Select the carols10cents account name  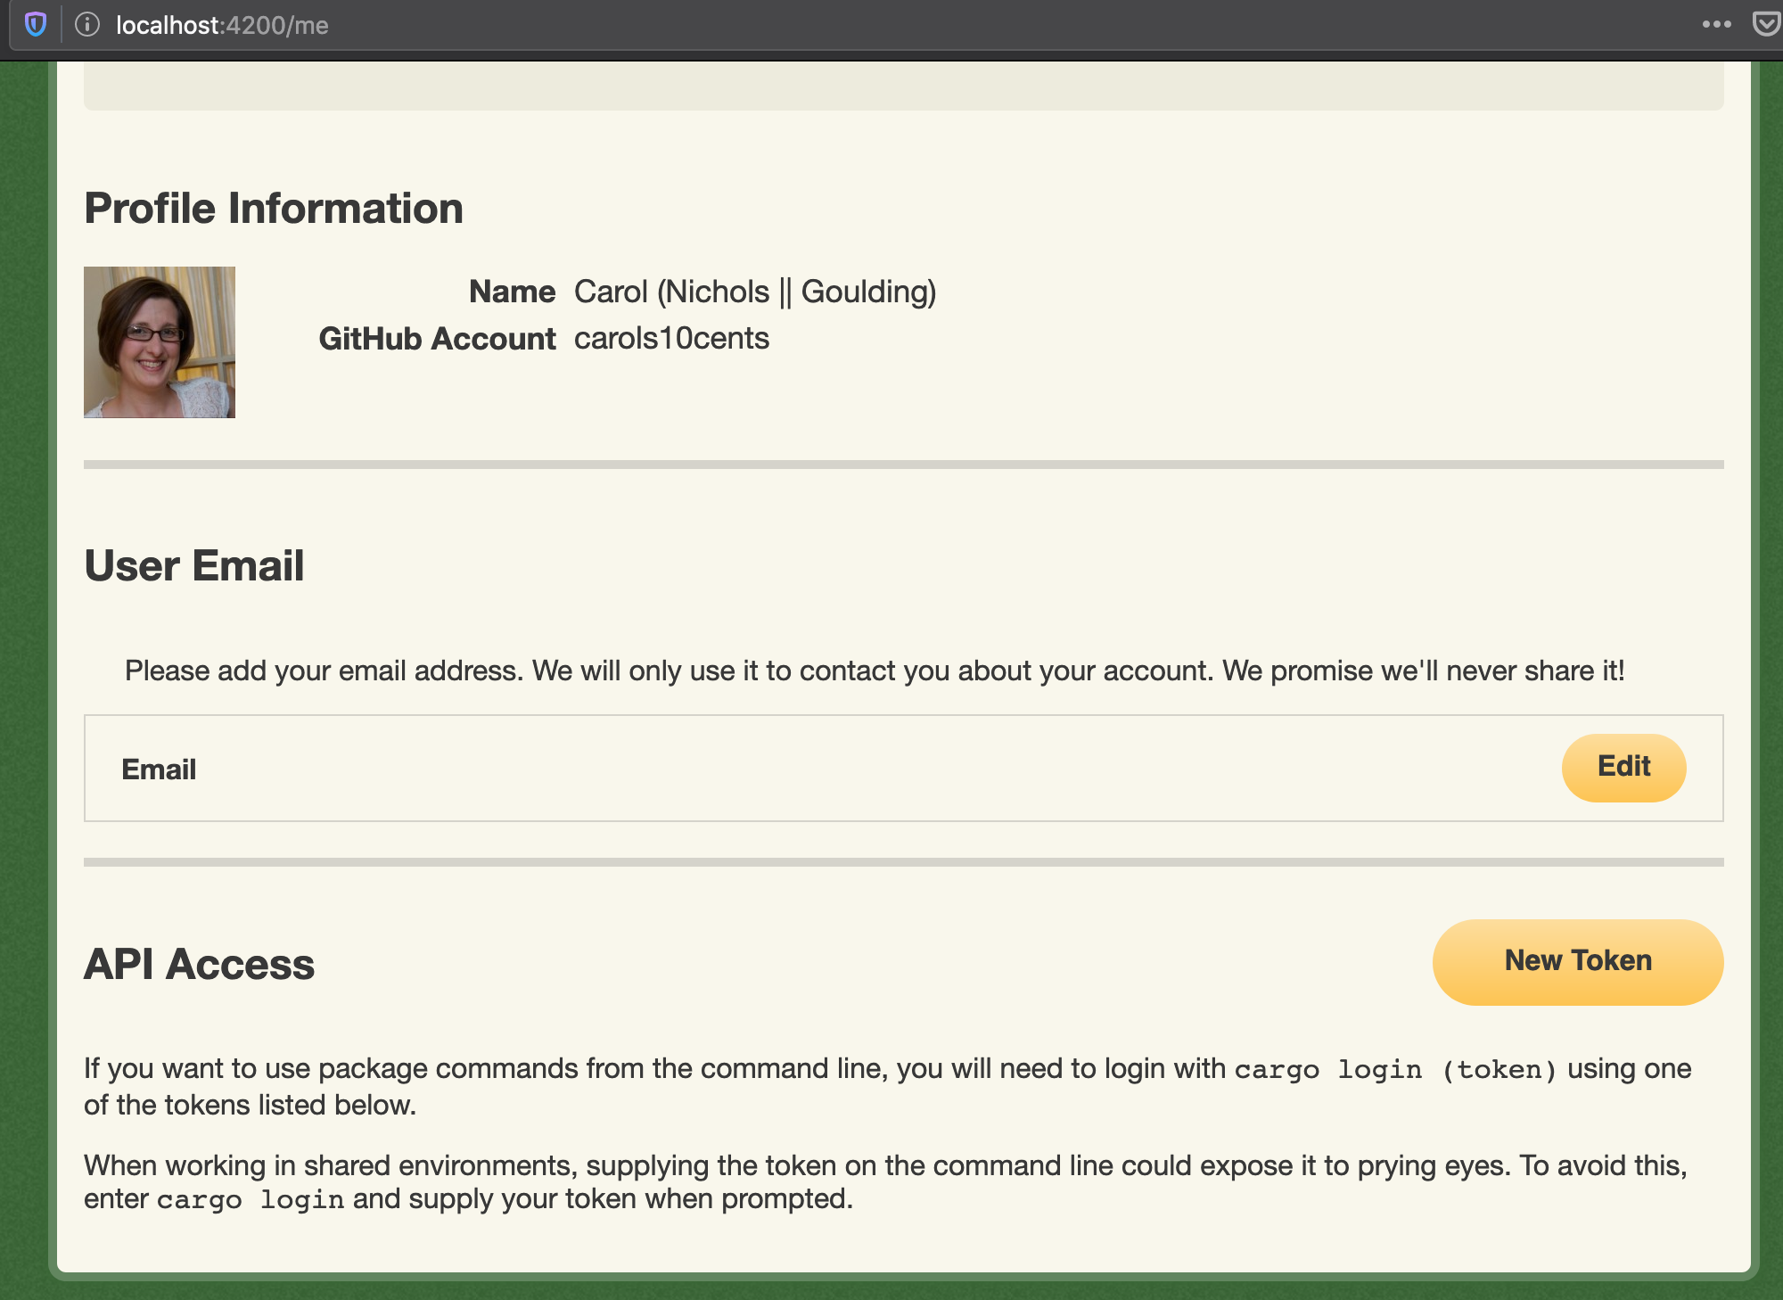[671, 338]
